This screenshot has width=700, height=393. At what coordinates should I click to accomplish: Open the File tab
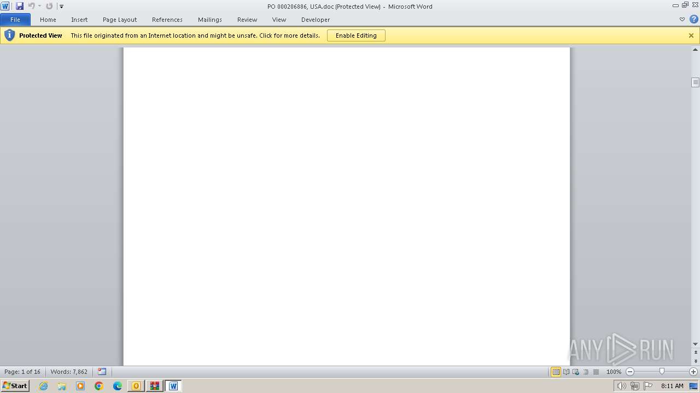[x=15, y=20]
